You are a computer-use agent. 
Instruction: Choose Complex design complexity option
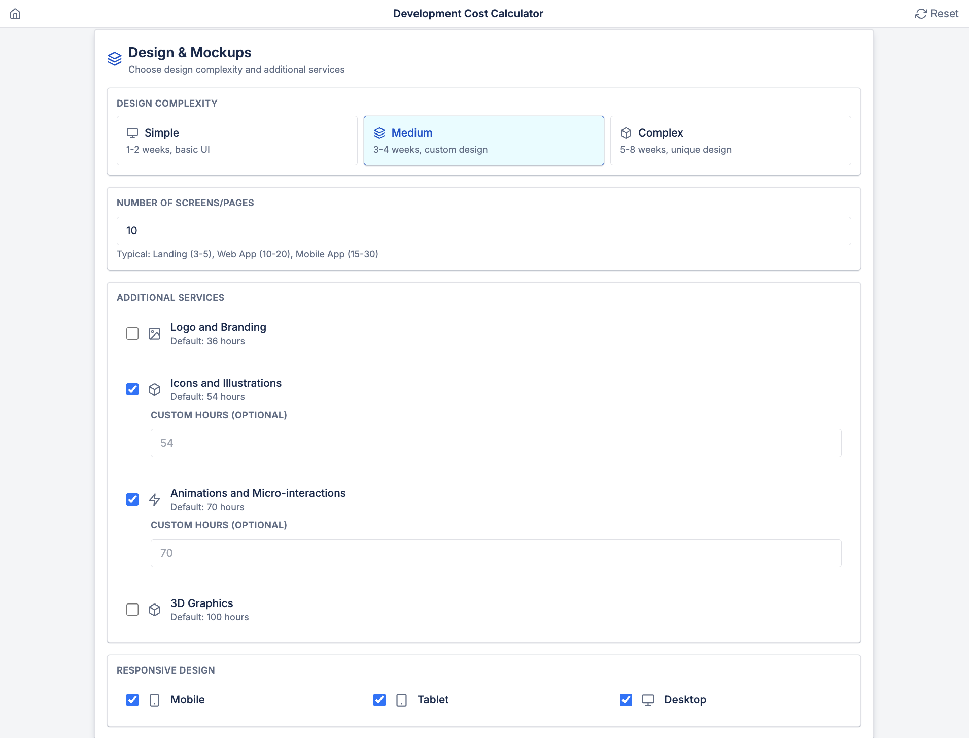[730, 141]
